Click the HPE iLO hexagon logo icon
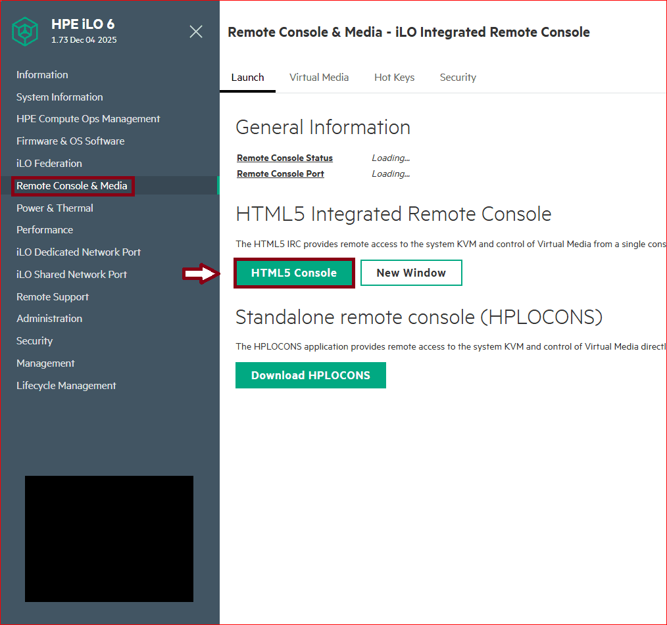 tap(25, 31)
